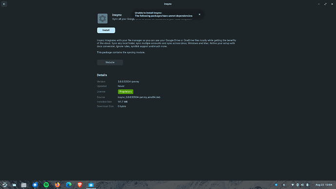The width and height of the screenshot is (336, 189).
Task: Restore the Insync window size
Action: pos(325,4)
